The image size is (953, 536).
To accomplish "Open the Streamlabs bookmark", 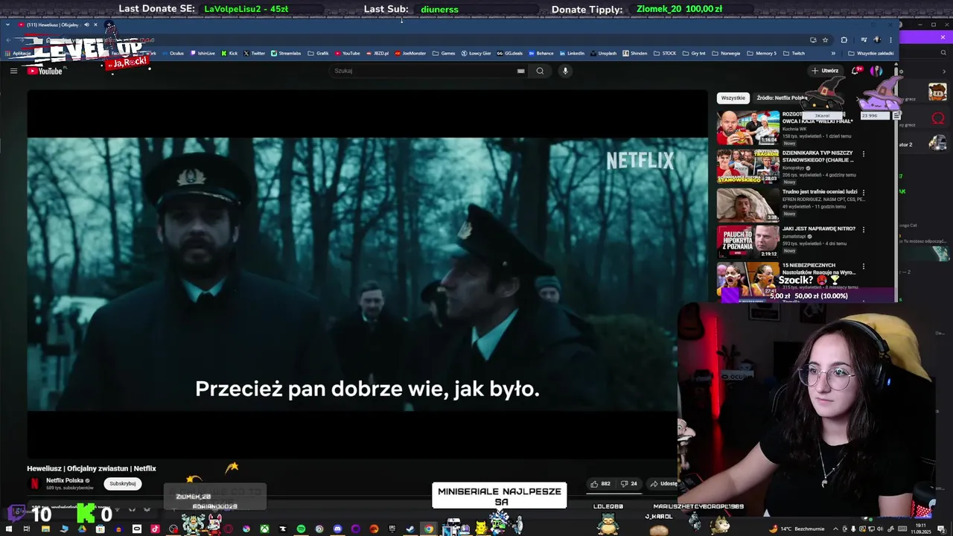I will [x=286, y=54].
